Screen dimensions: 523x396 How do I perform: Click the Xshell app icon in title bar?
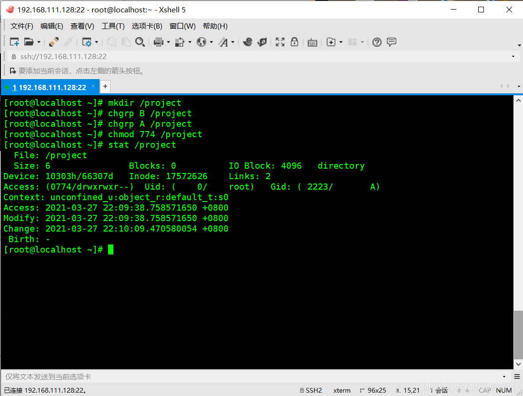pos(10,10)
